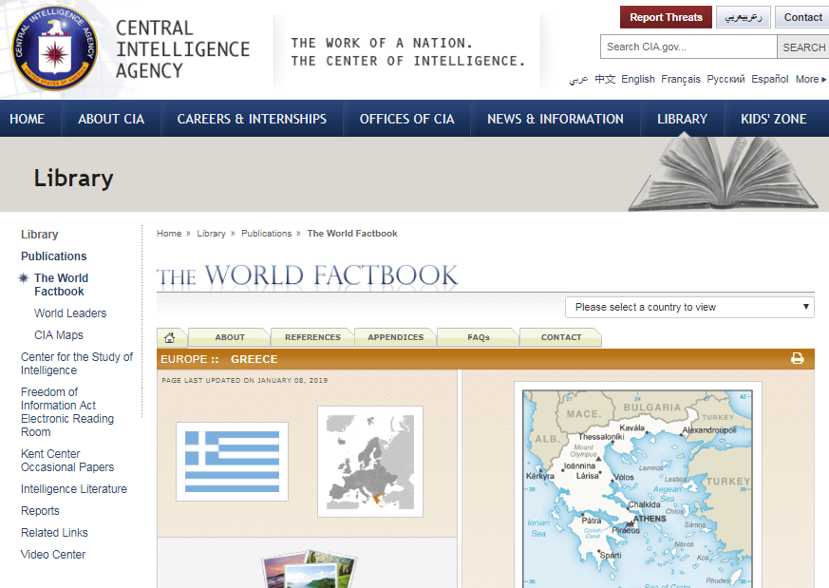Print the Greece page via printer icon
Viewport: 829px width, 588px height.
point(797,359)
